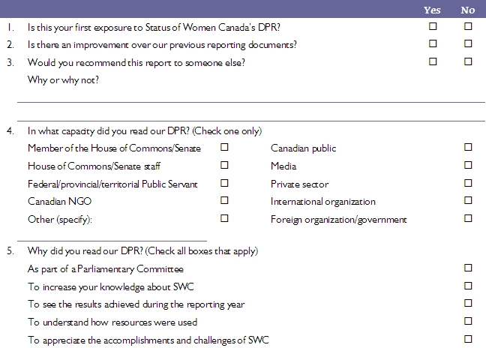Select Member of the House of Commons/Senate checkbox
Viewport: 486px width, 348px height.
click(224, 147)
